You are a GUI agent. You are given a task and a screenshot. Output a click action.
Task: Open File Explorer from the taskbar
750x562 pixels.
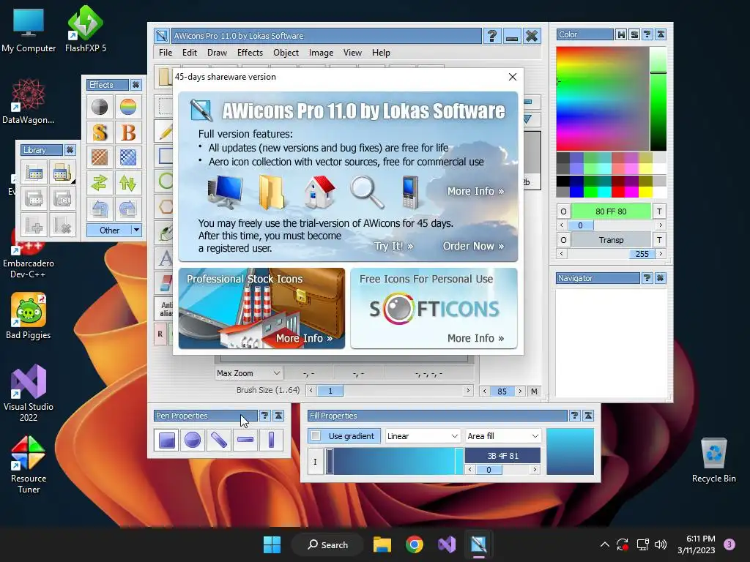click(382, 544)
